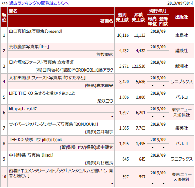Screen dimensions: 195x188
Task: Click the 週間売上数 column header
Action: coord(122,17)
